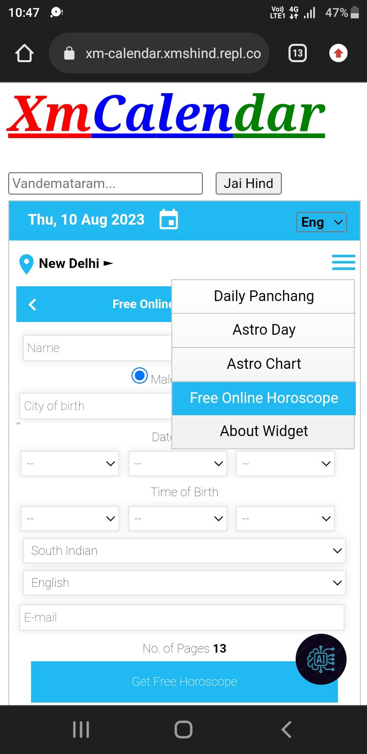Open the browser tabs counter
Screen dimensions: 367x754
tap(298, 53)
